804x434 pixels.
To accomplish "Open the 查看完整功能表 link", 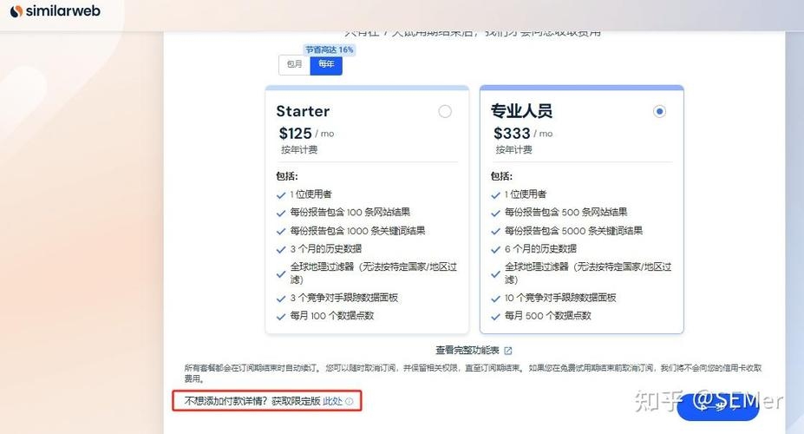I will pyautogui.click(x=467, y=351).
